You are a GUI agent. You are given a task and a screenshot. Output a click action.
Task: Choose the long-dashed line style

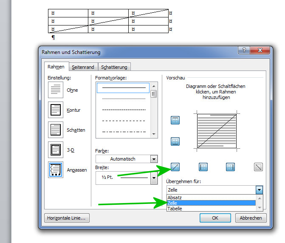coord(123,121)
